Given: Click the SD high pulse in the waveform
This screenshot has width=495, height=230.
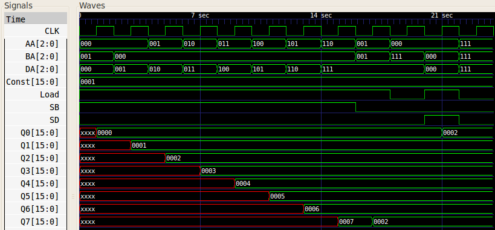Looking at the screenshot, I should tap(442, 120).
